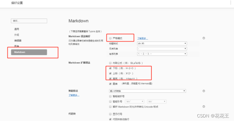
Task: Click the 智能标点 section label
Action: 73,91
